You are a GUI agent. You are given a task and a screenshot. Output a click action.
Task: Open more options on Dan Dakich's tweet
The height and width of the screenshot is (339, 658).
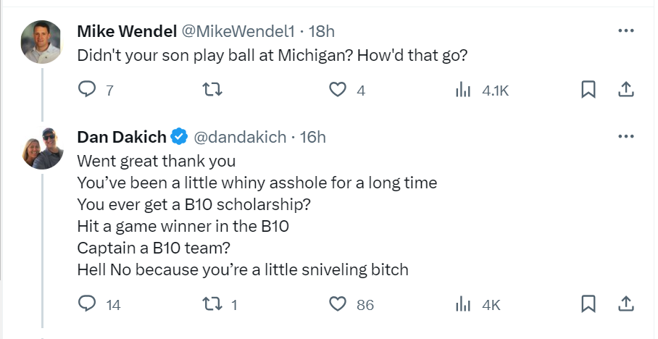(625, 137)
